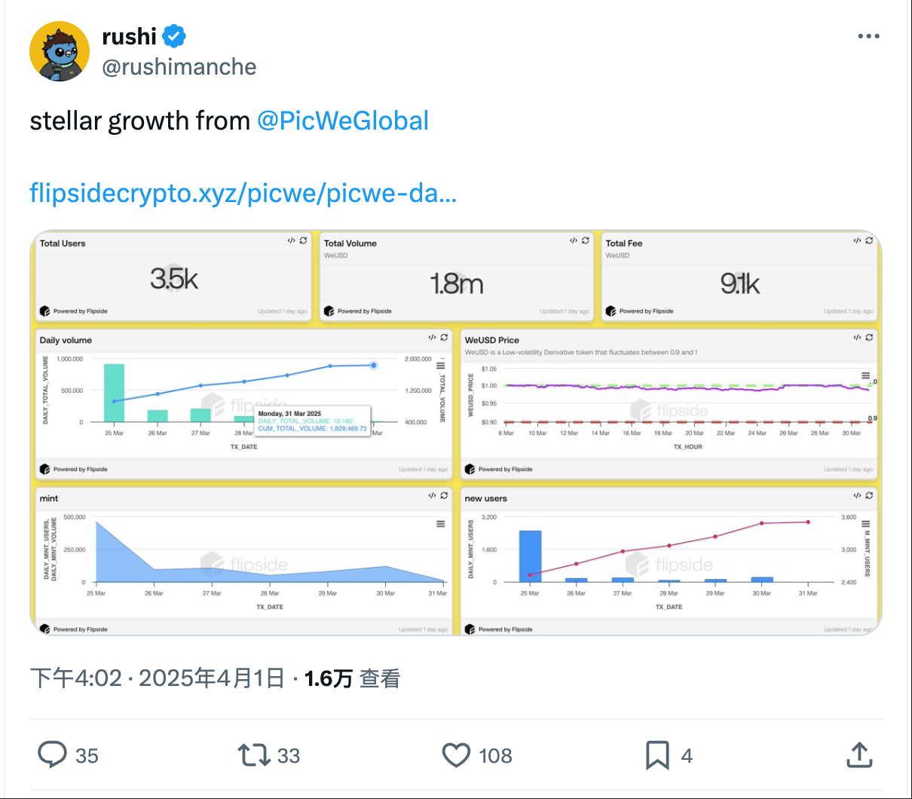
Task: Bookmark this tweet
Action: [657, 755]
